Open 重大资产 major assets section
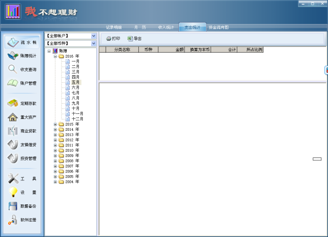Screen dimensions: 328x237 click(x=22, y=117)
